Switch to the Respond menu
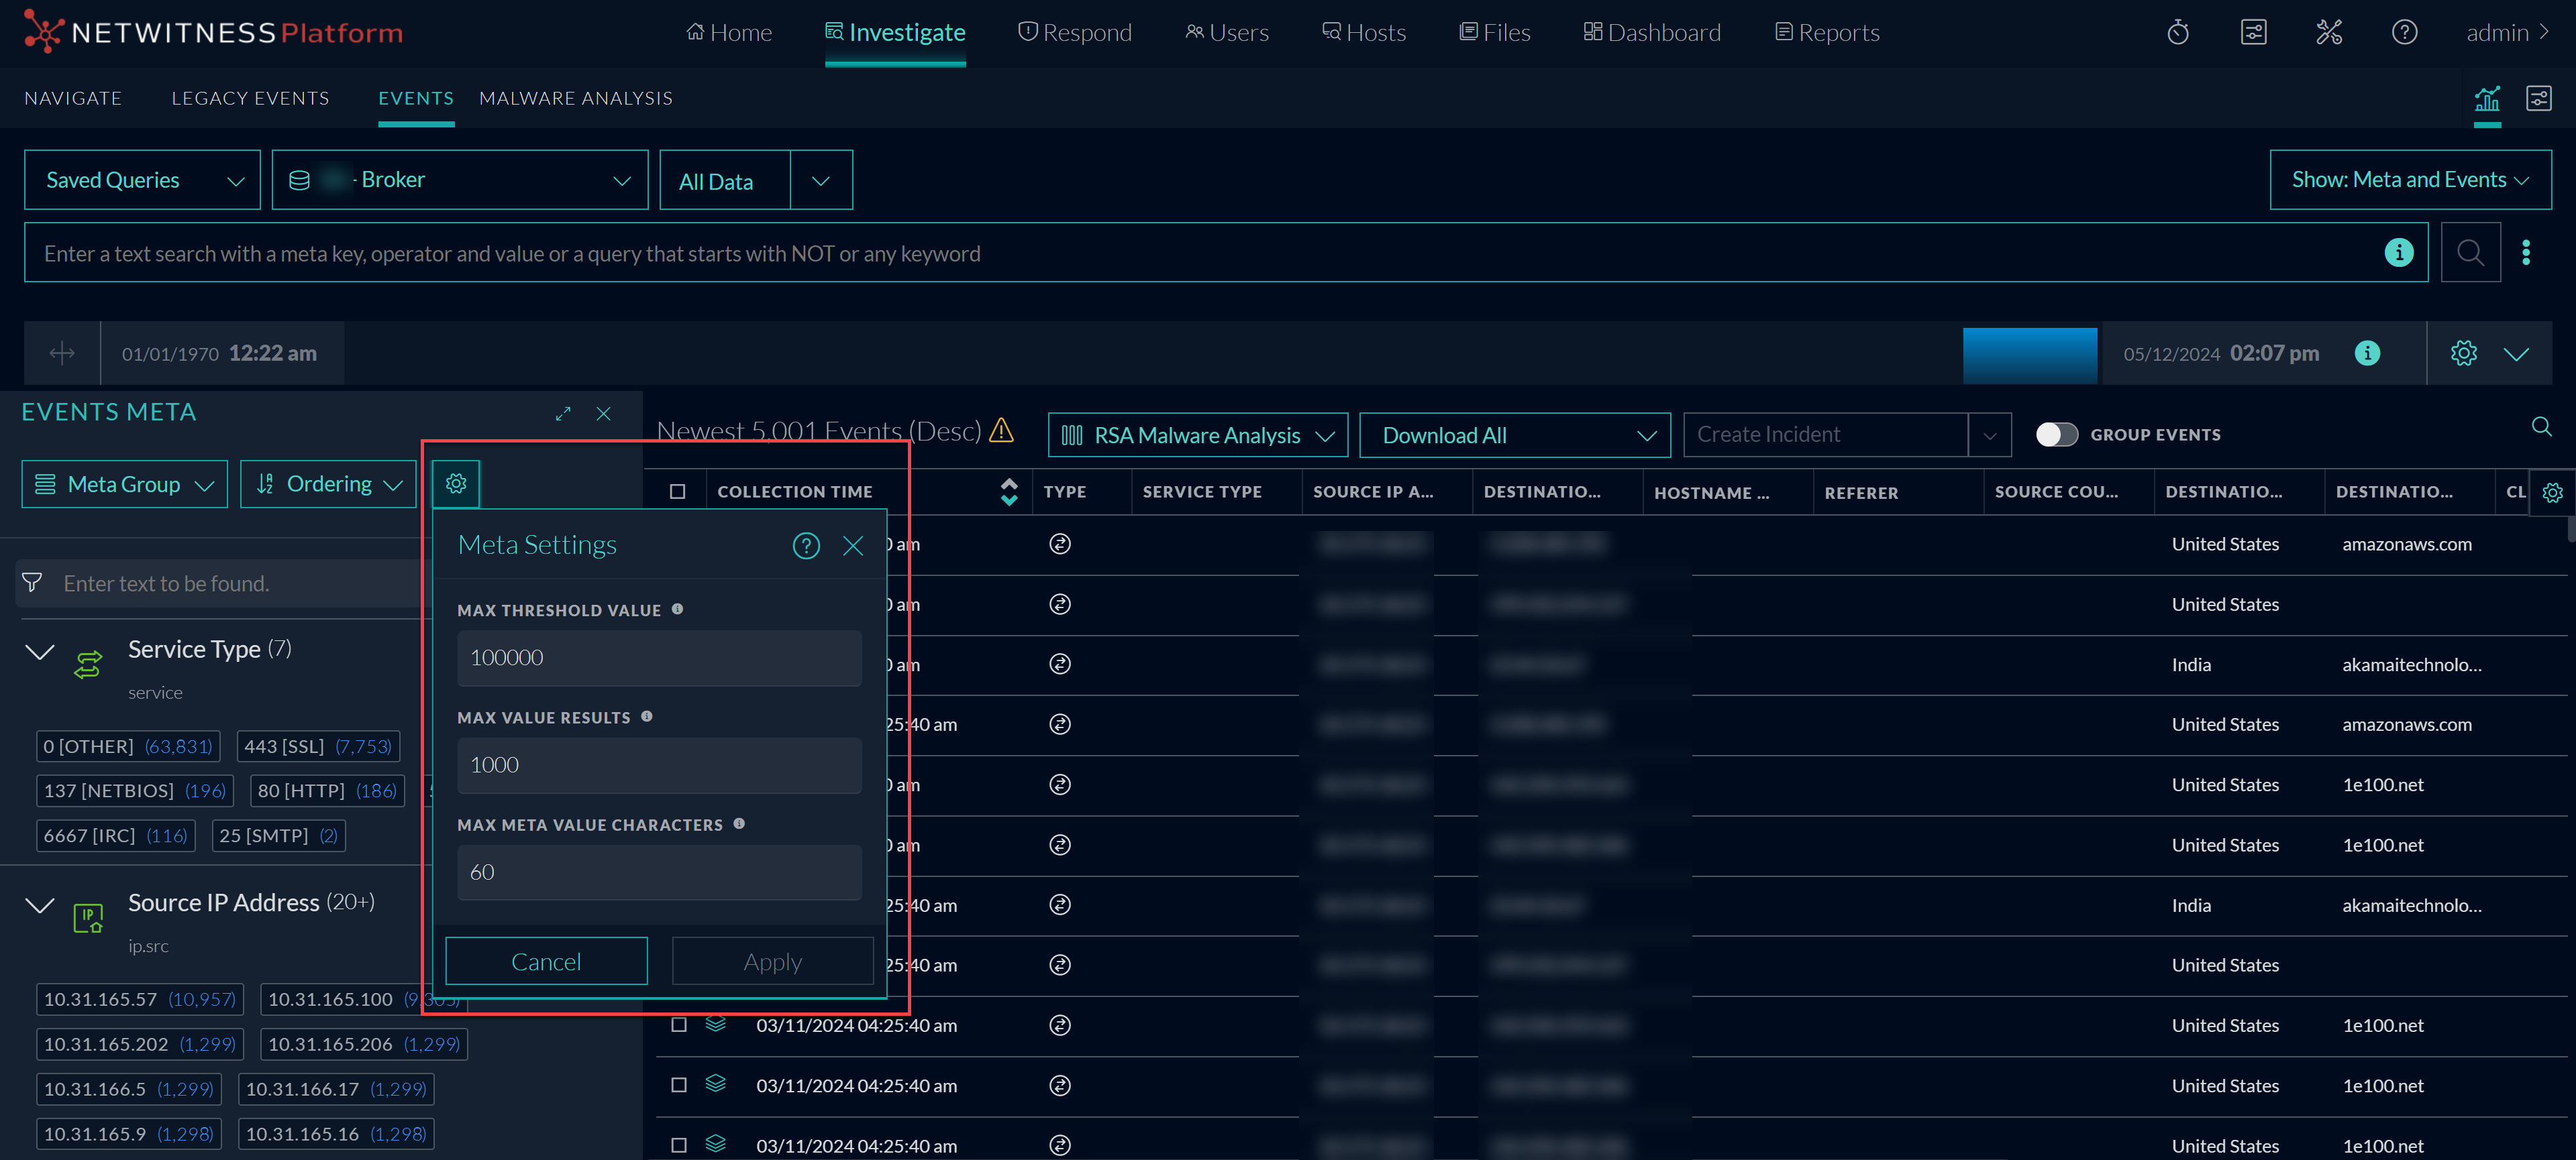 [1074, 33]
